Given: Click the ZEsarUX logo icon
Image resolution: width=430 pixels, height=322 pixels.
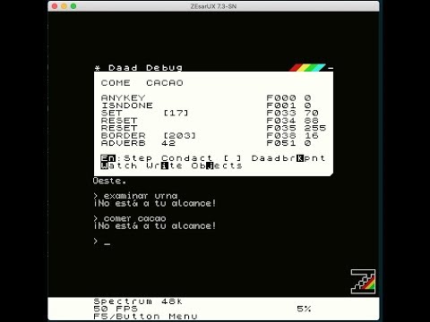Looking at the screenshot, I should 363,282.
